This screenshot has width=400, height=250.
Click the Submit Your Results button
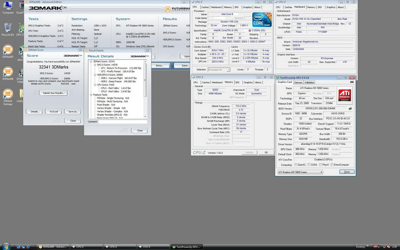(x=54, y=93)
